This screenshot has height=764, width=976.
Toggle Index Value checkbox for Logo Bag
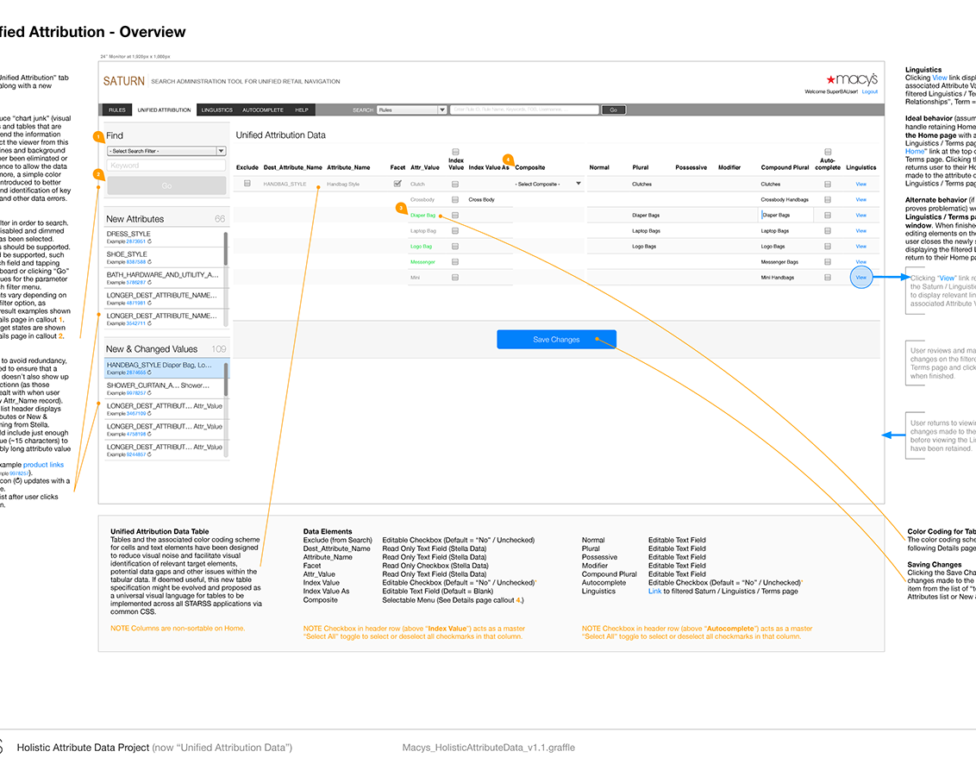point(455,247)
